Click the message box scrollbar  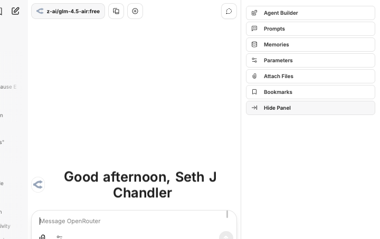(x=227, y=214)
